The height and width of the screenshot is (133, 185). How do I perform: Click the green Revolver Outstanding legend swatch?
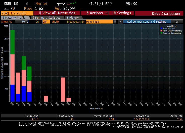(161, 33)
